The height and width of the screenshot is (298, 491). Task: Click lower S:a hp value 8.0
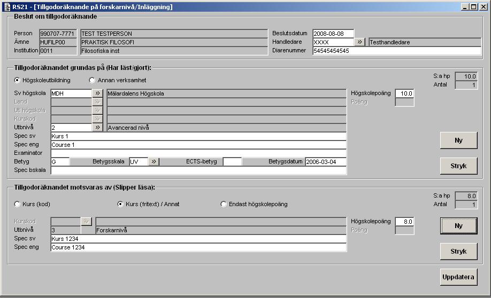point(466,196)
